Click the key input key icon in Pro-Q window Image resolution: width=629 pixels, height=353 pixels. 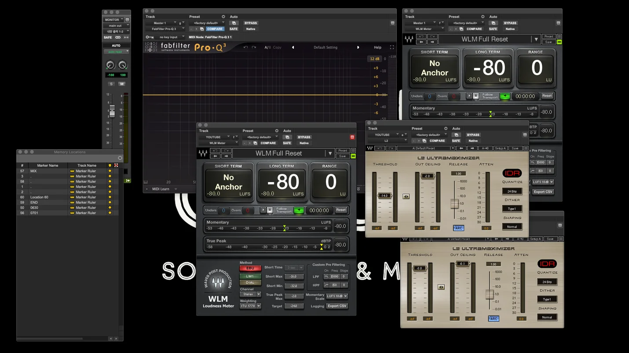coord(150,37)
